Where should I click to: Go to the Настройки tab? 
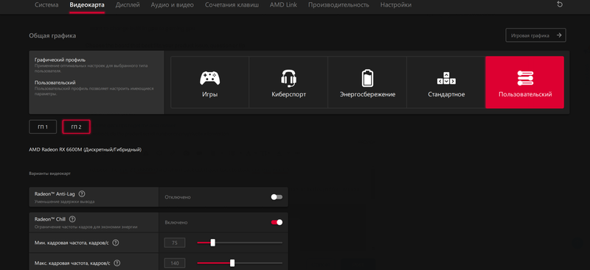(396, 5)
